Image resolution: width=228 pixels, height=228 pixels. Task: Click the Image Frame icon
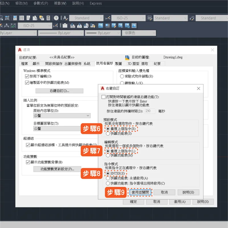(134, 26)
